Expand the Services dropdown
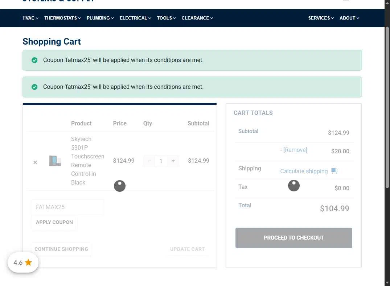This screenshot has width=390, height=286. tap(321, 18)
